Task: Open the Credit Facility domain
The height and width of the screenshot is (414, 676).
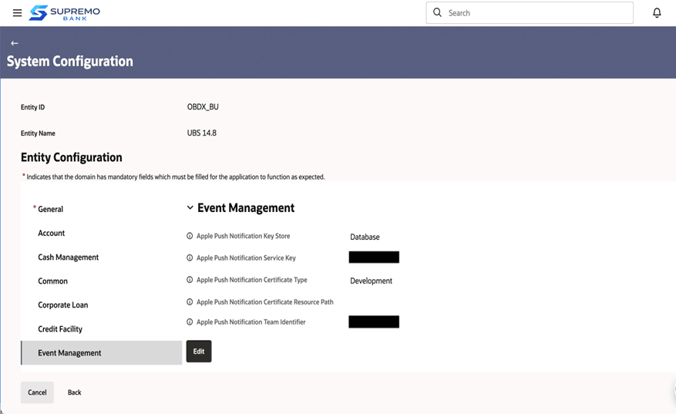Action: pos(60,329)
